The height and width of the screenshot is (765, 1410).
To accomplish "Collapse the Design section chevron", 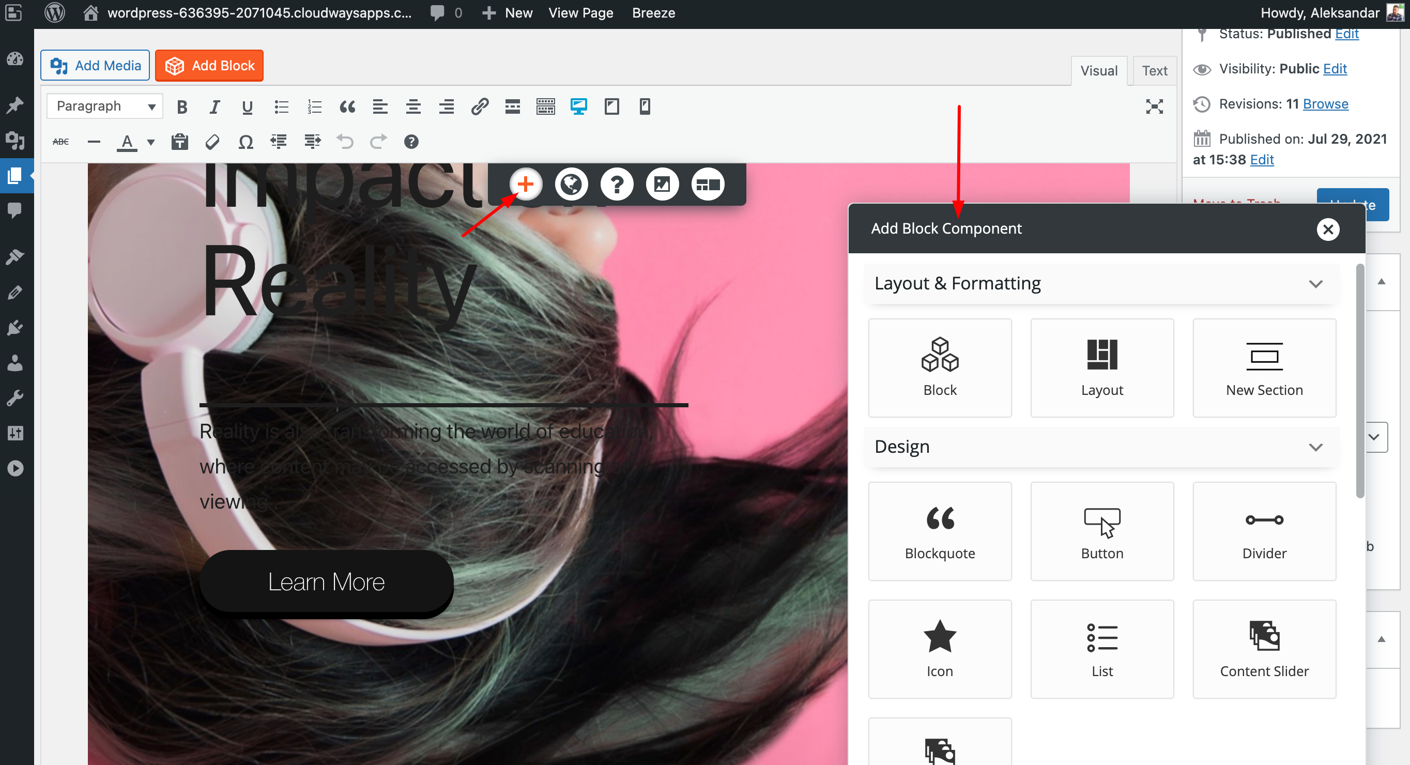I will click(1315, 447).
